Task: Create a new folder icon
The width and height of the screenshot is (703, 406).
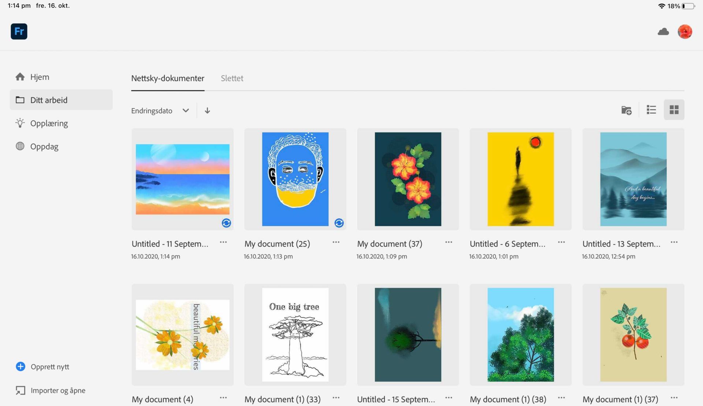Action: tap(626, 110)
